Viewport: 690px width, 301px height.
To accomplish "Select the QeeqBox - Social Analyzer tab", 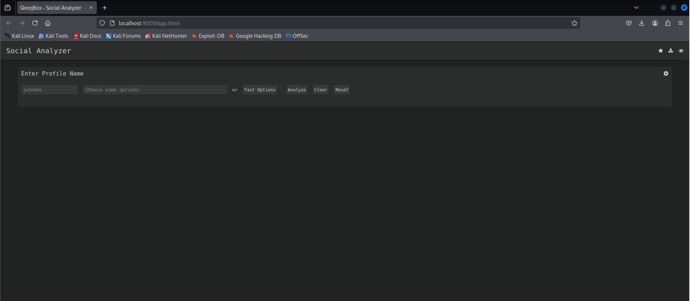I will tap(51, 7).
